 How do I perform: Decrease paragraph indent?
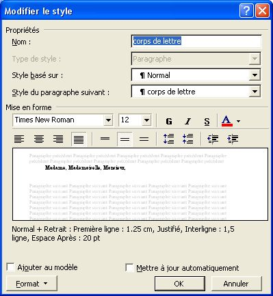coord(213,139)
